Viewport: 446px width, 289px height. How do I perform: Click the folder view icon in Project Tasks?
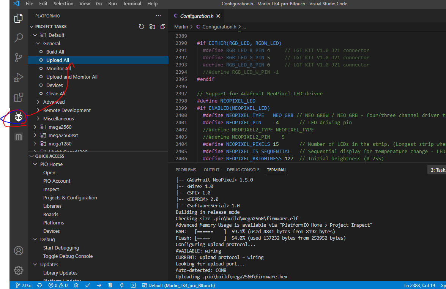pos(152,27)
